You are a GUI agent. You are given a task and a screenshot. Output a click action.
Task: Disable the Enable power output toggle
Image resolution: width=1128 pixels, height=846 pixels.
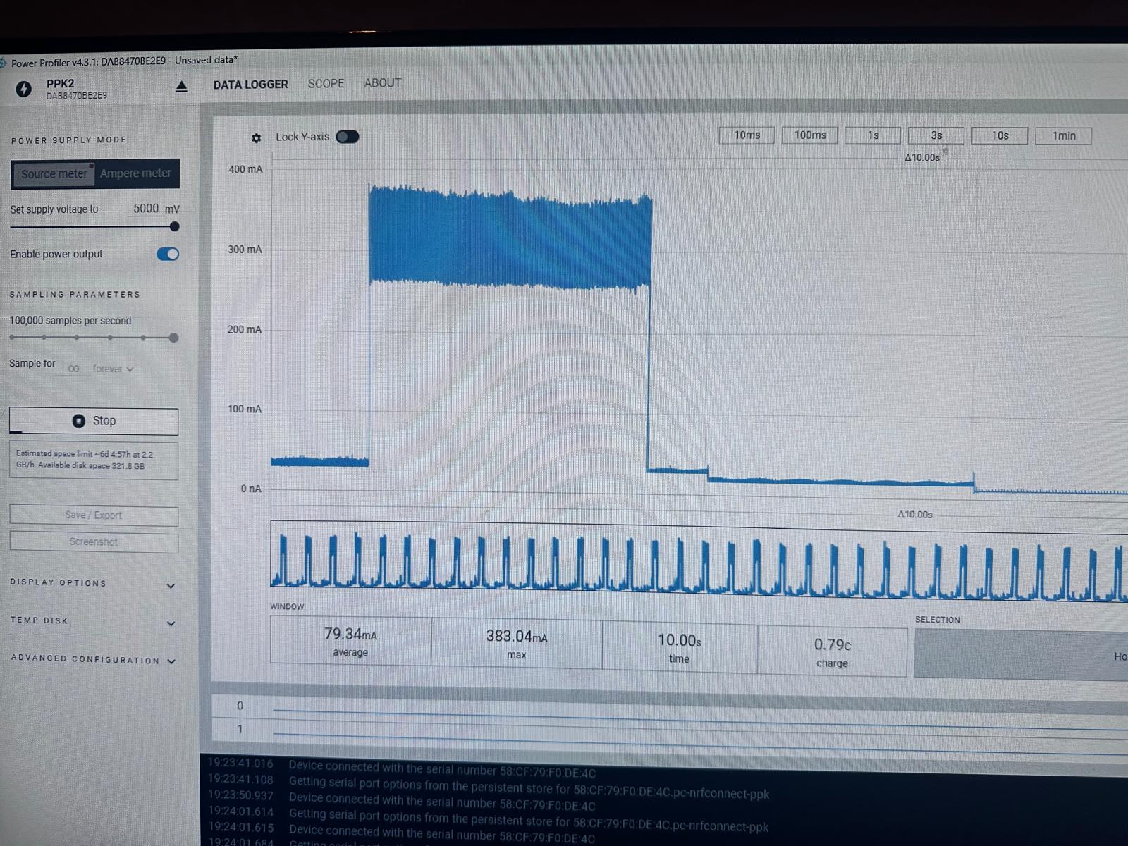point(168,254)
